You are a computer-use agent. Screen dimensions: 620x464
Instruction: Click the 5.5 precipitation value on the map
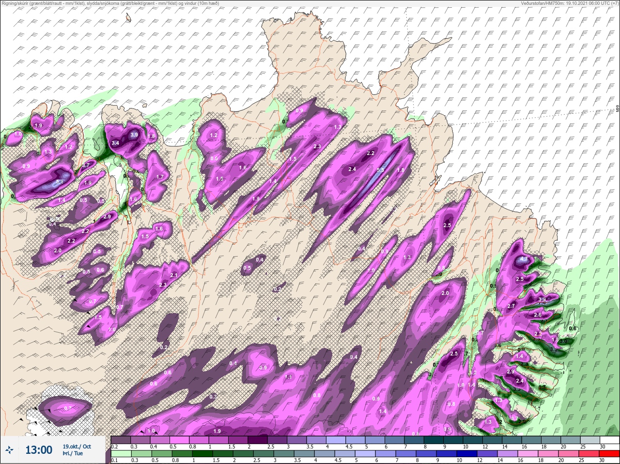click(380, 170)
